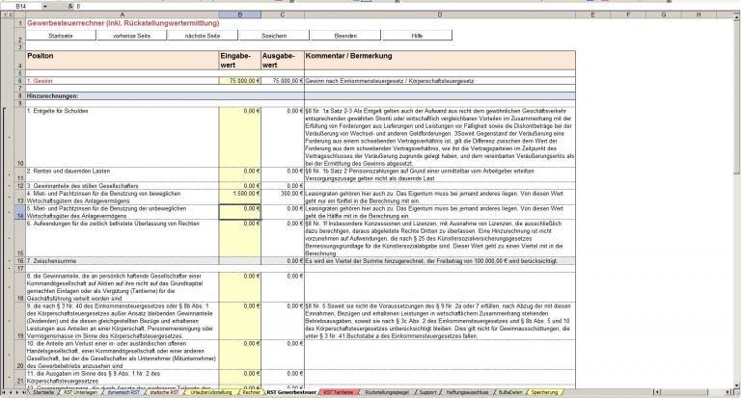Click the horizontal scrollbar right arrow
The image size is (741, 398).
click(x=727, y=392)
